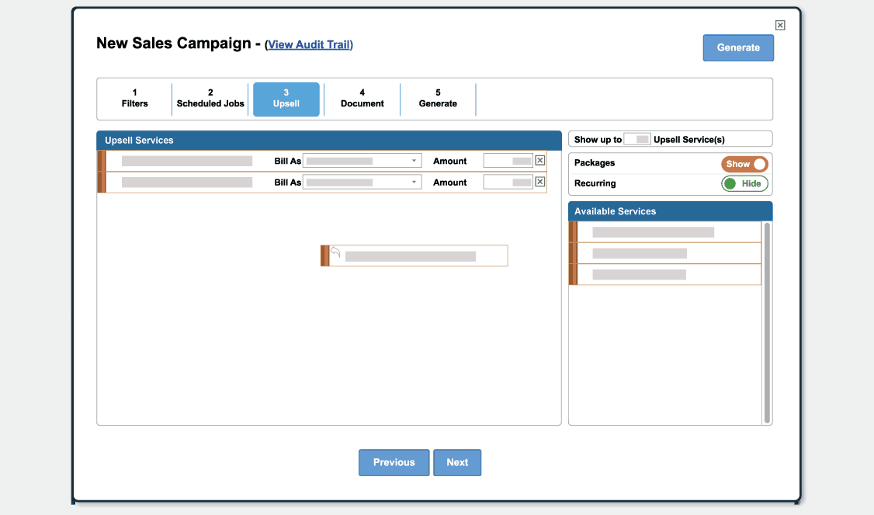The width and height of the screenshot is (874, 515).
Task: Grab the third available service drag handle
Action: pos(573,274)
